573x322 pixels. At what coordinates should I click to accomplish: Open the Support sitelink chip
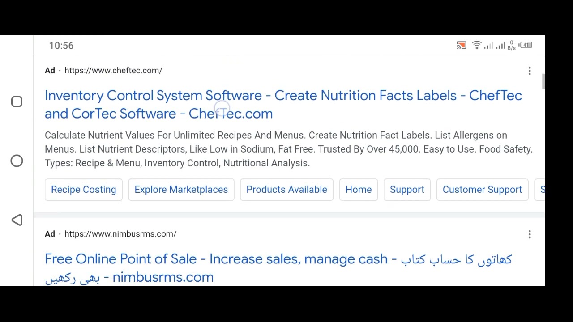(x=407, y=190)
